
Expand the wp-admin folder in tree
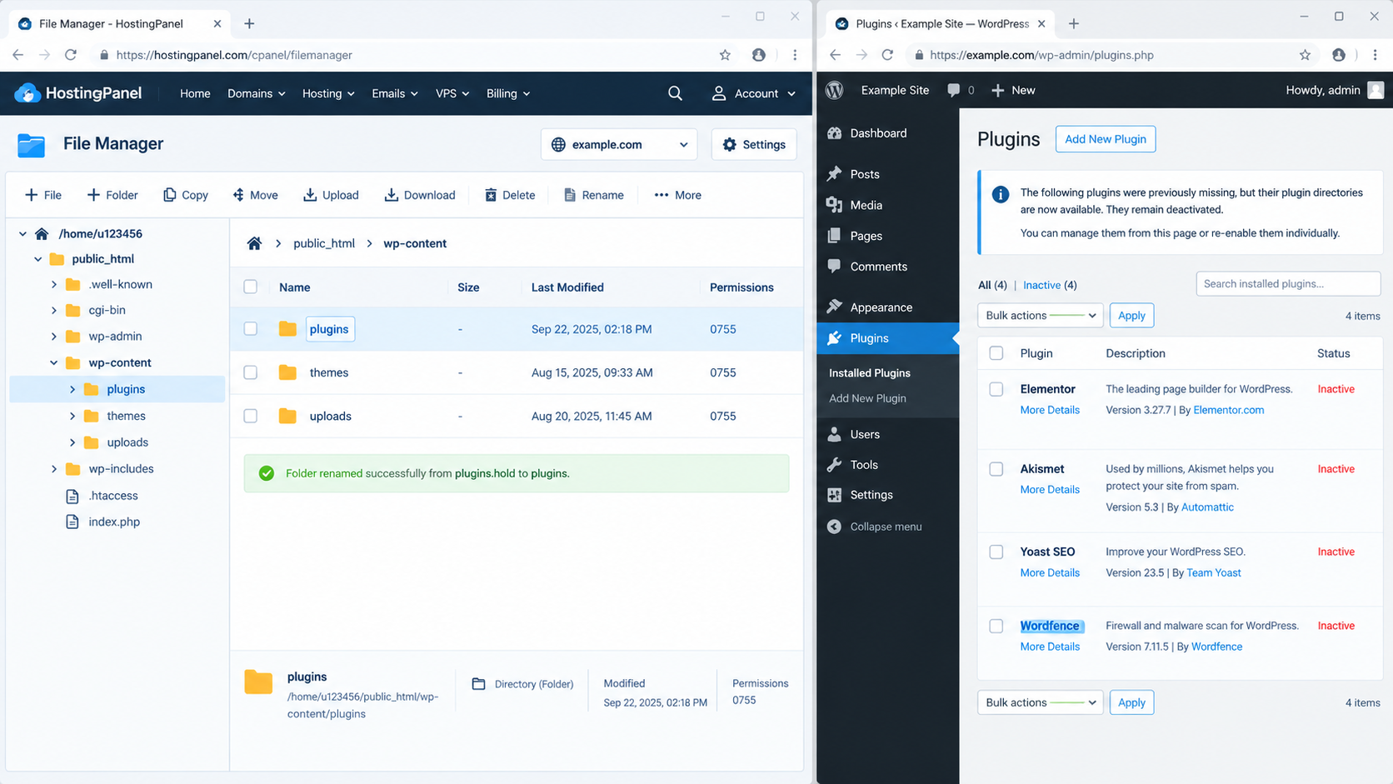click(x=54, y=337)
